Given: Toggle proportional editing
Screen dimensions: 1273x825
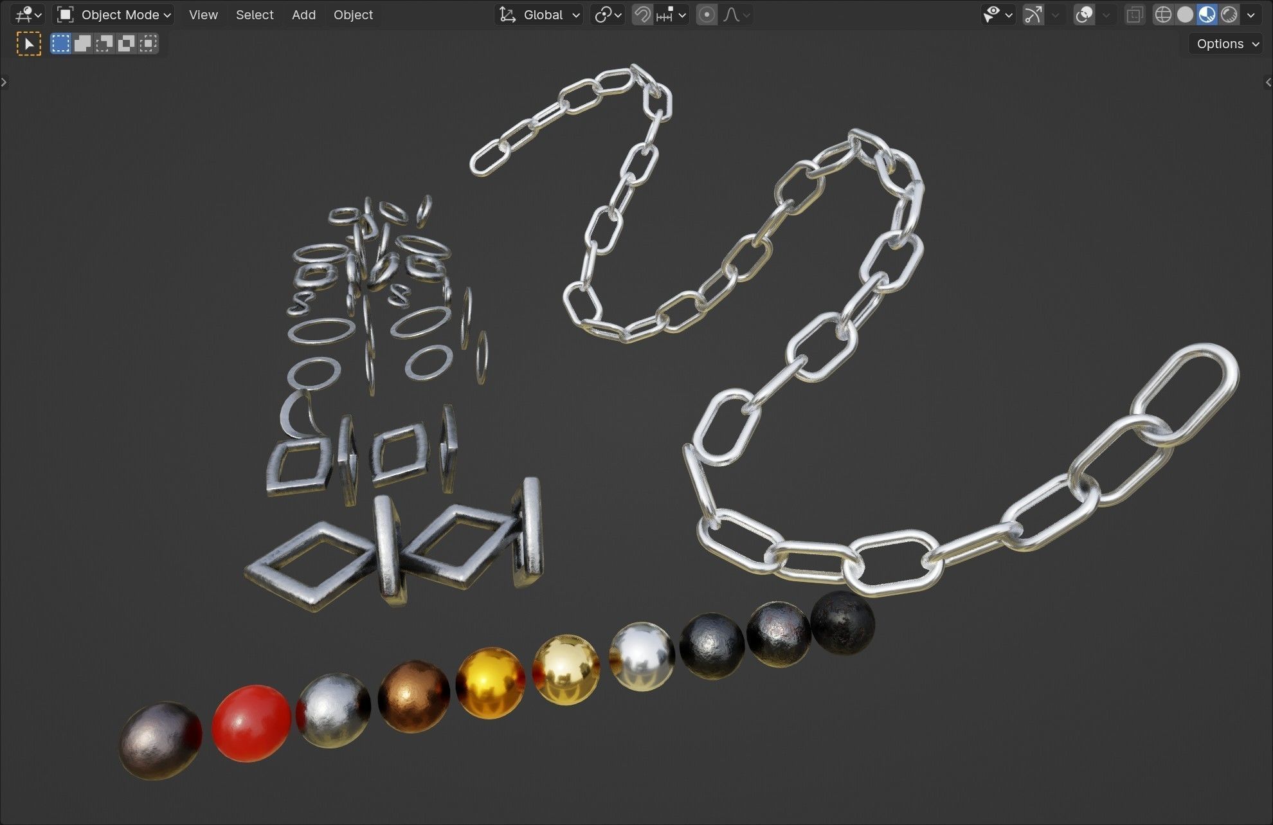Looking at the screenshot, I should (707, 14).
